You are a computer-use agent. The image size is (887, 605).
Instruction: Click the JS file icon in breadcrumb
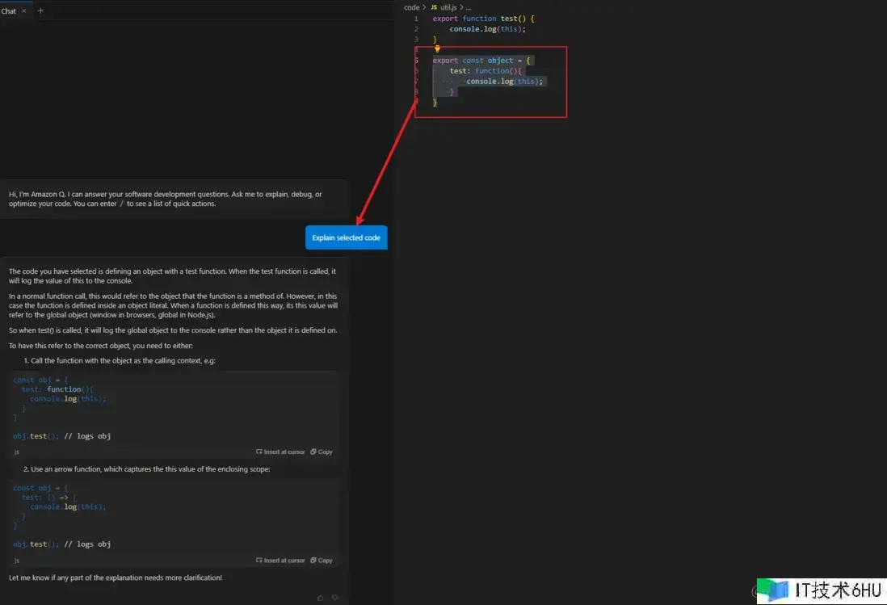434,7
